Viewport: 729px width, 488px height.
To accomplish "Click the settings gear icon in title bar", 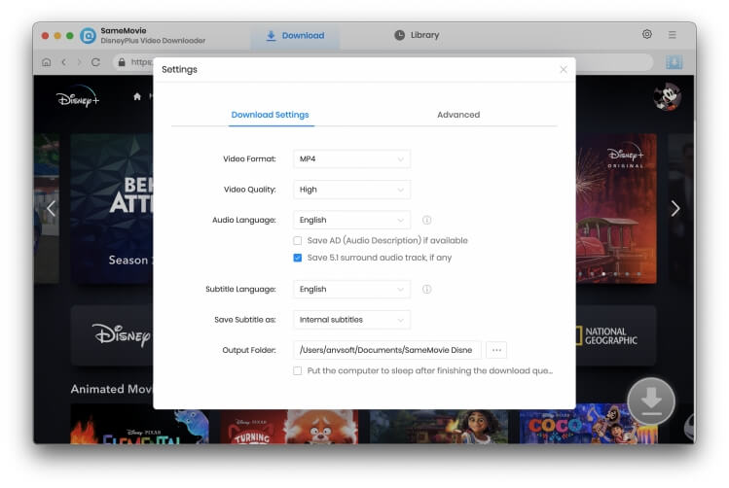I will (x=647, y=34).
